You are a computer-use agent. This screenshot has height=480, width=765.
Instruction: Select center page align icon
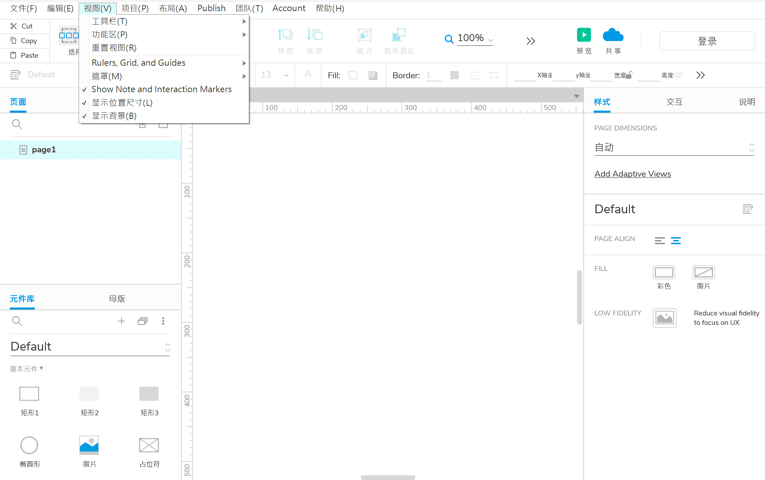pyautogui.click(x=676, y=241)
